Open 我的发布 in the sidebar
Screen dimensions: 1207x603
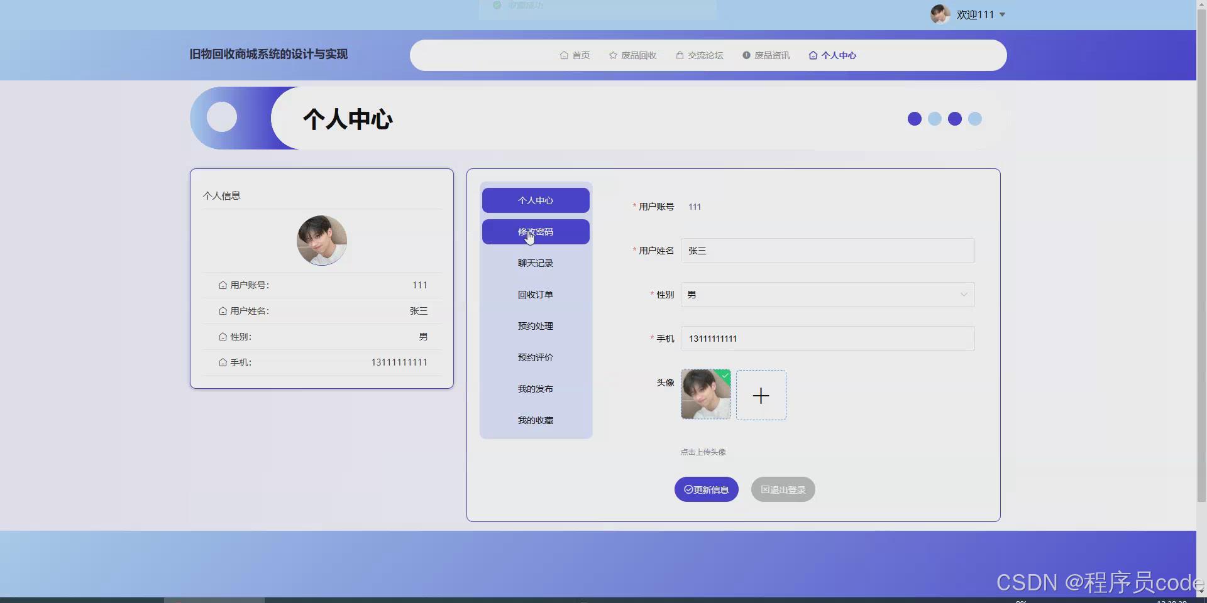point(536,389)
